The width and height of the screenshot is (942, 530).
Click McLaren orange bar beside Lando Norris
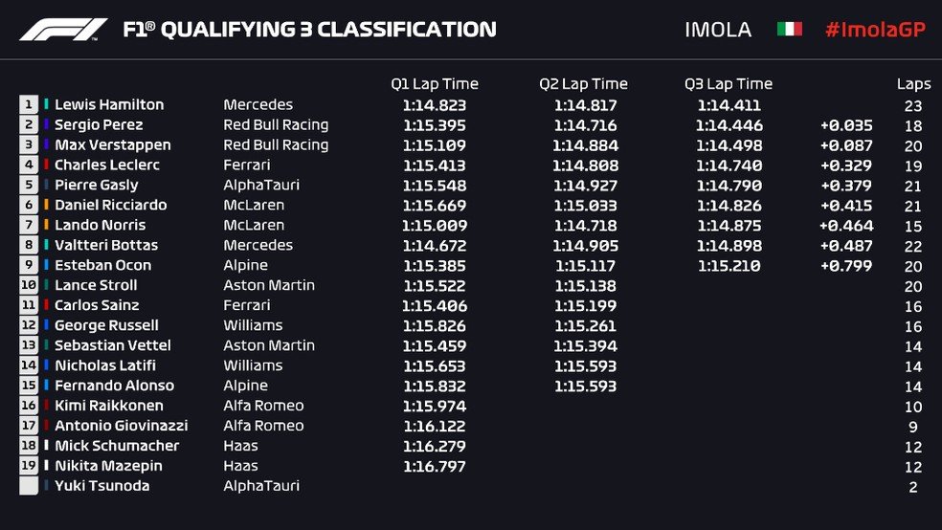[x=46, y=225]
